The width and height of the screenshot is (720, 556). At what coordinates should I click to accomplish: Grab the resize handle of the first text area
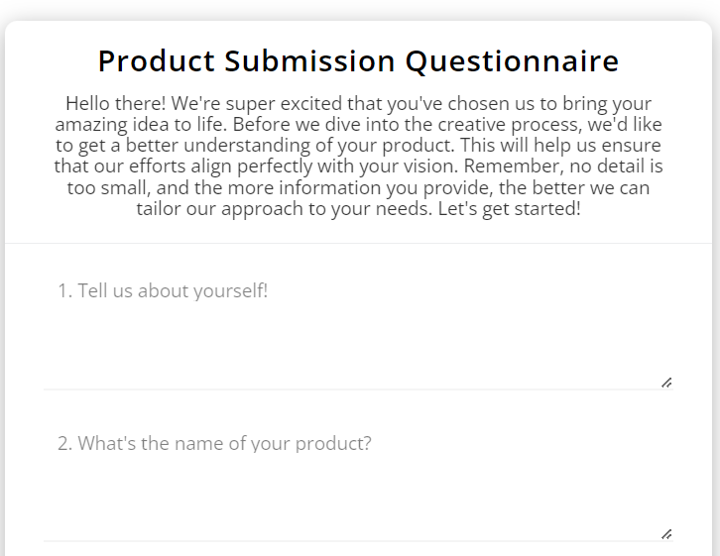pos(666,383)
